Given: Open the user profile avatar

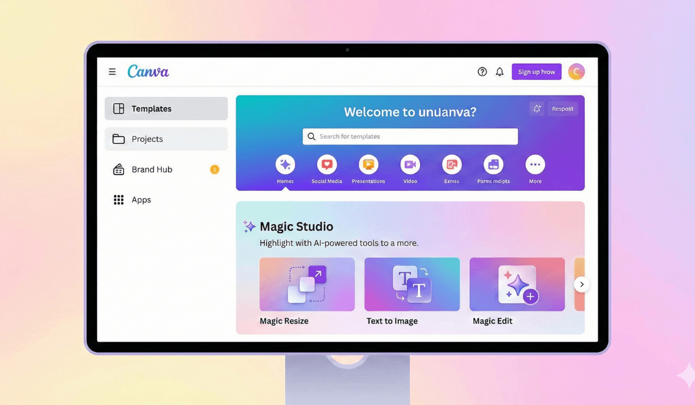Looking at the screenshot, I should [576, 72].
